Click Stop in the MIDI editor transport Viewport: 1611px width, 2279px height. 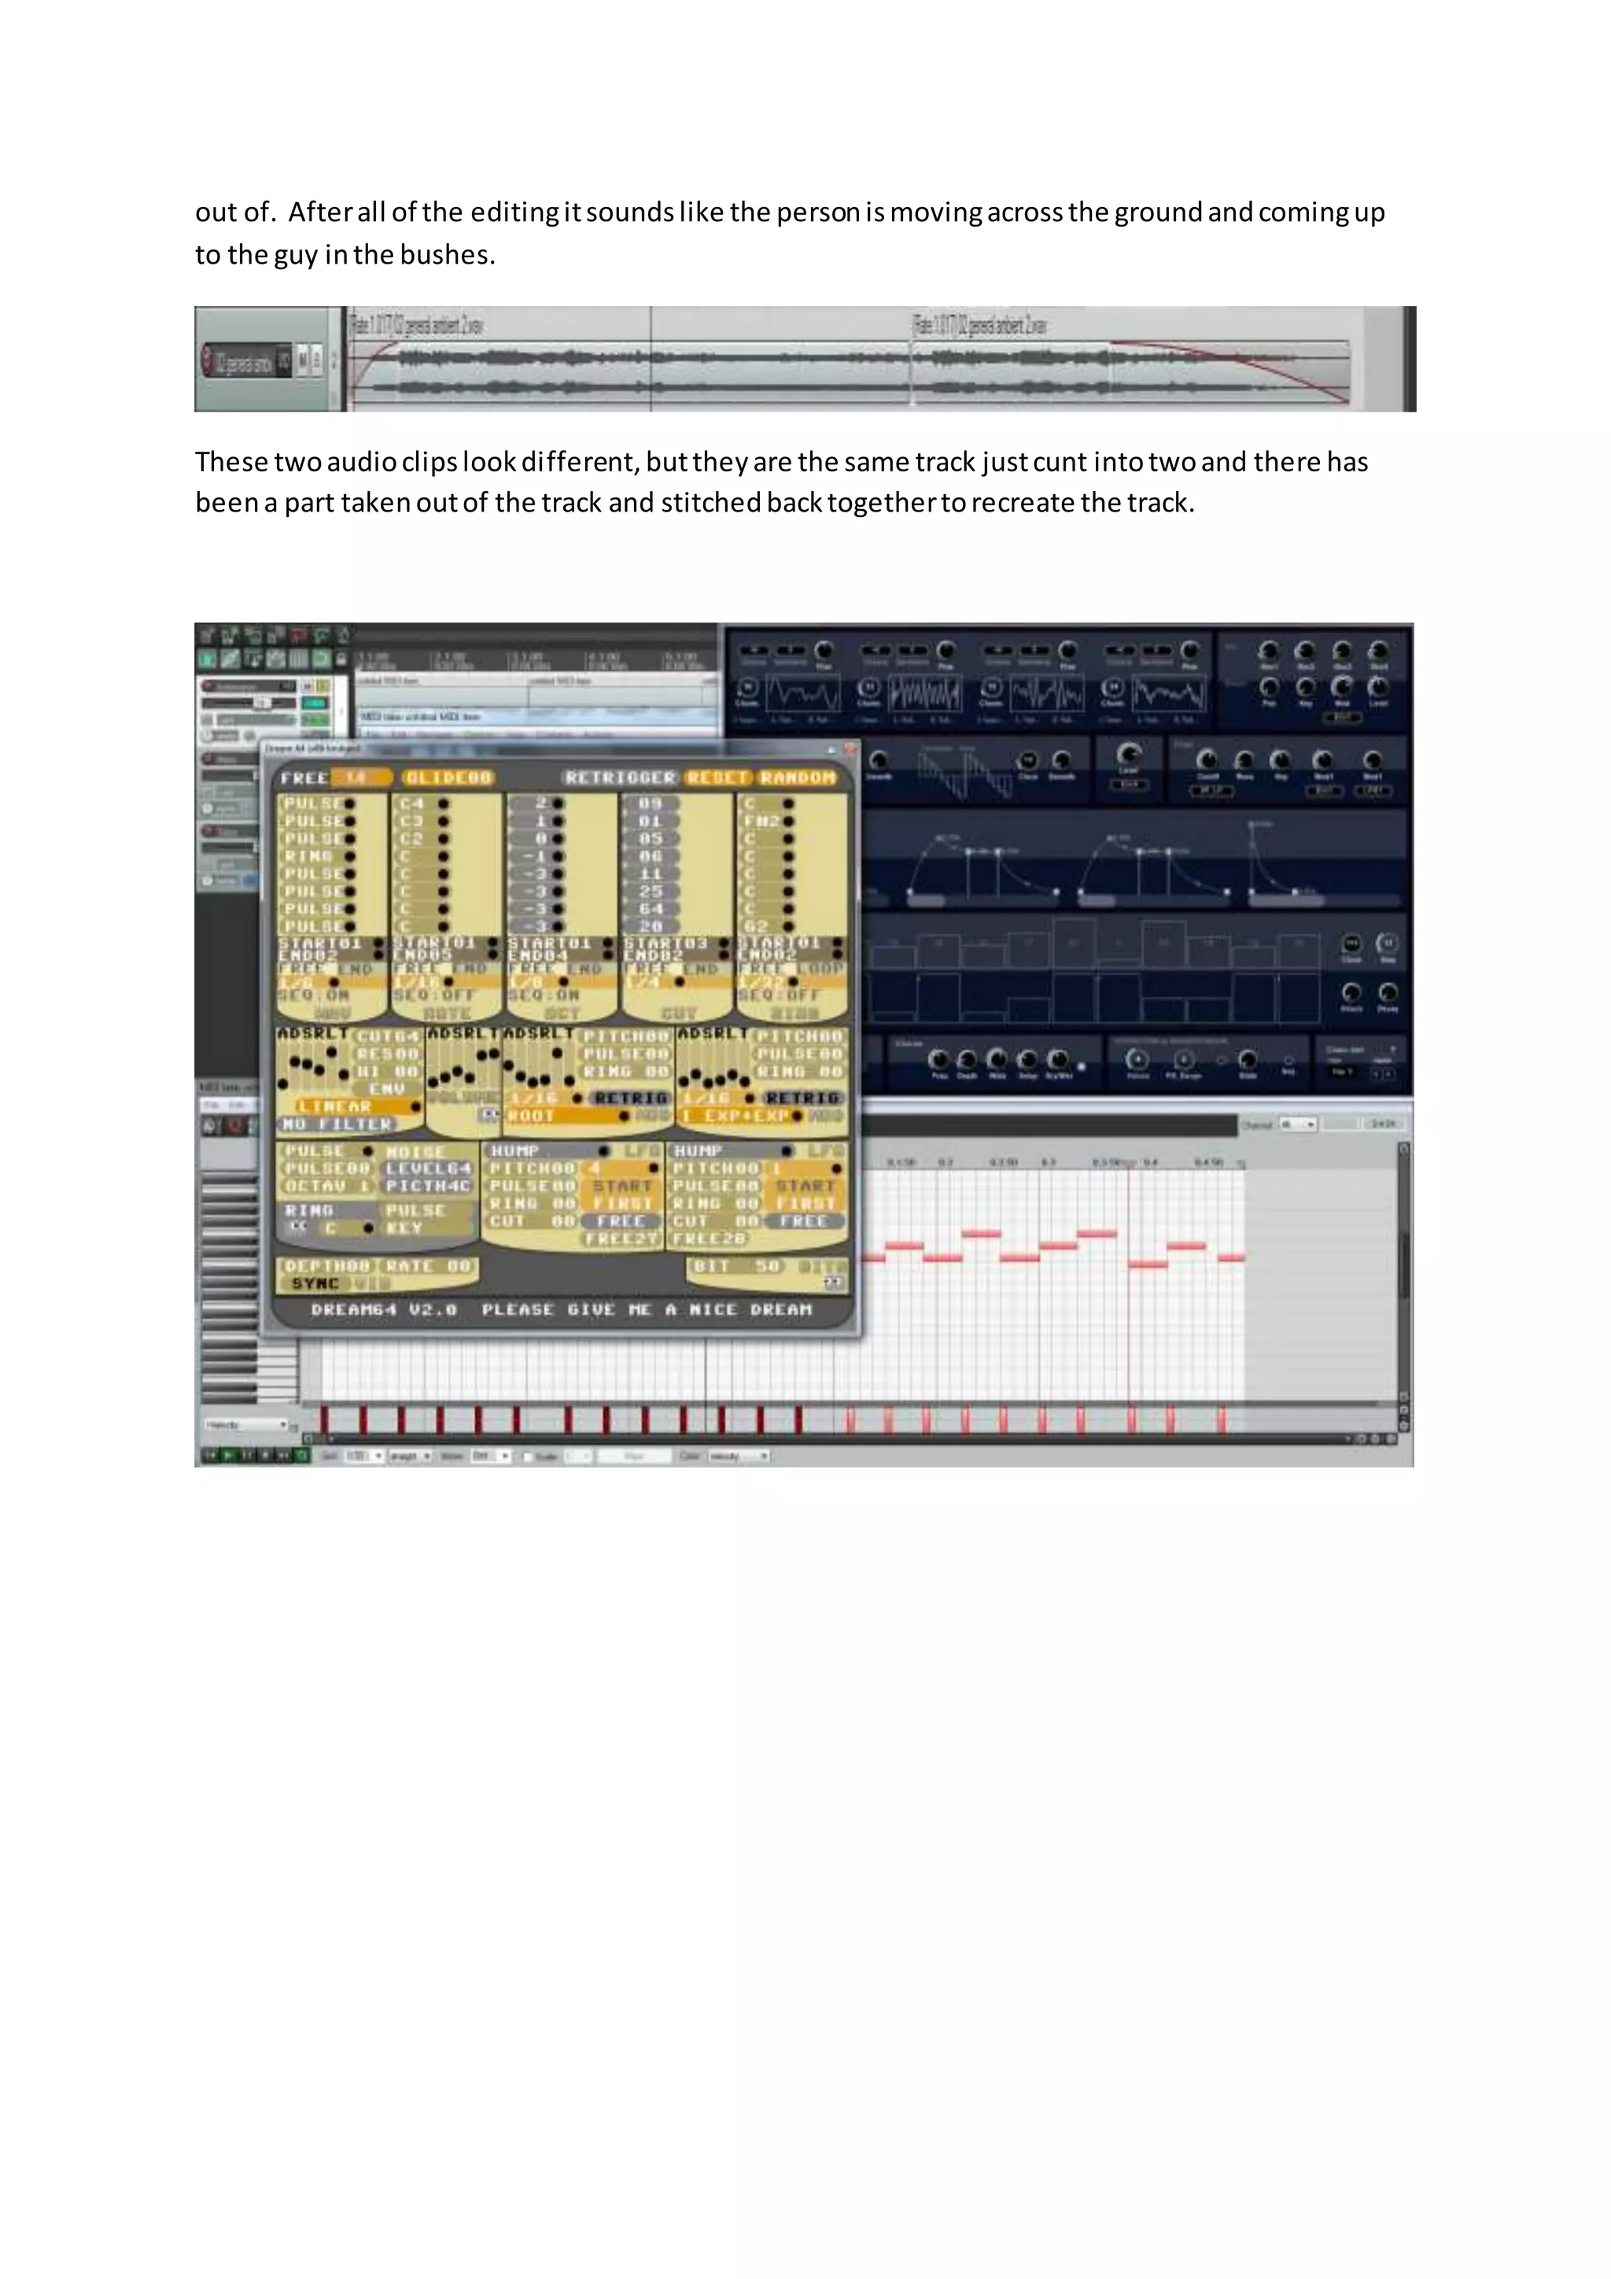265,1455
